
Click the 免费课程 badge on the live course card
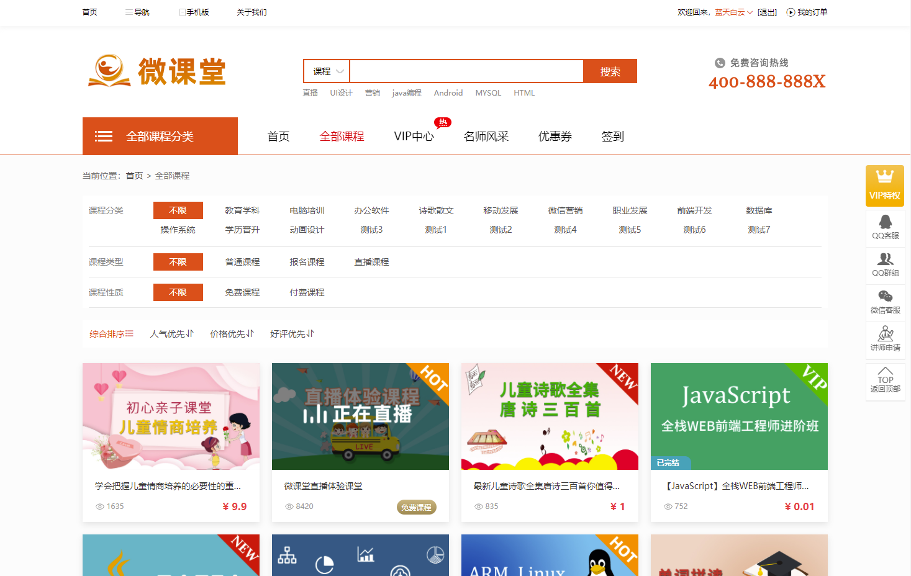coord(416,507)
